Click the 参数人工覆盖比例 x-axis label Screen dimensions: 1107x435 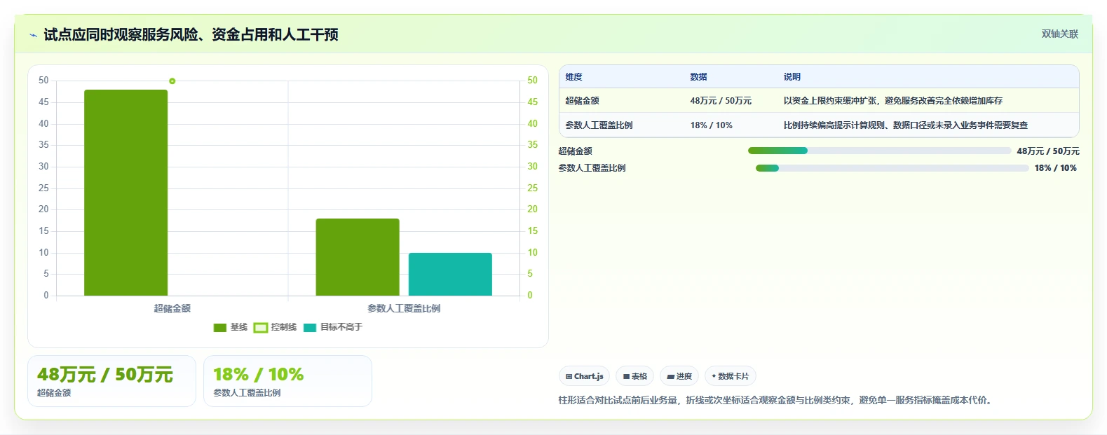(x=404, y=308)
